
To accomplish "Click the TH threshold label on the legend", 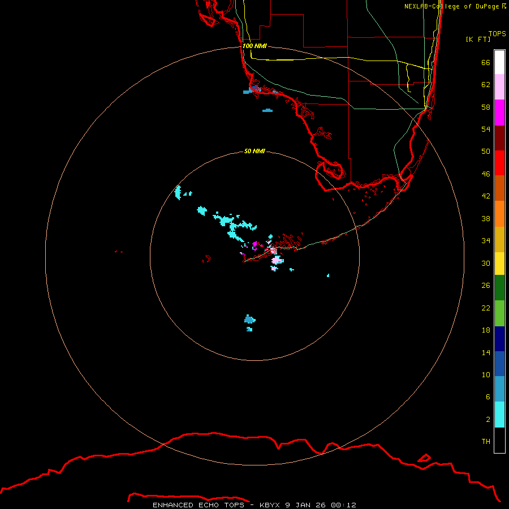I will (x=486, y=442).
